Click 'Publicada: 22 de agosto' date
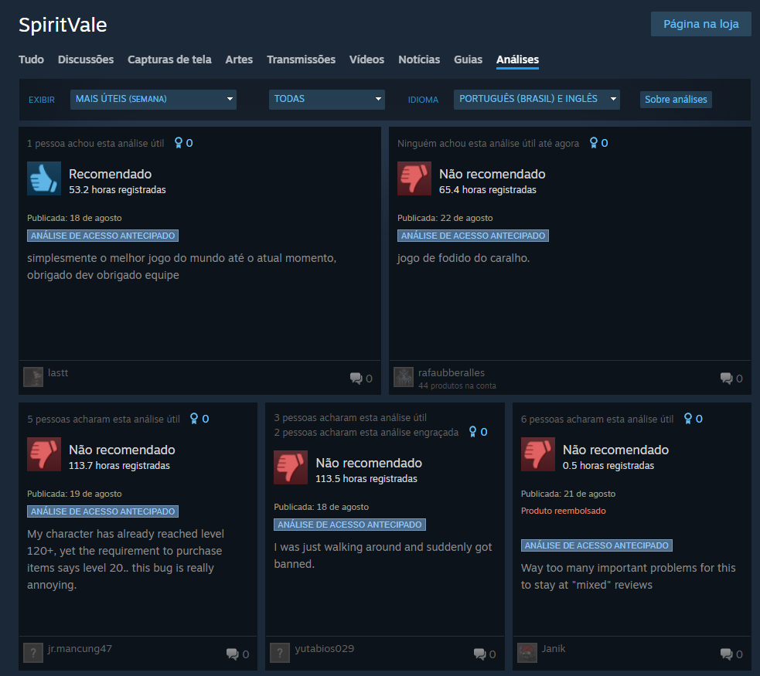Viewport: 760px width, 676px height. 445,218
